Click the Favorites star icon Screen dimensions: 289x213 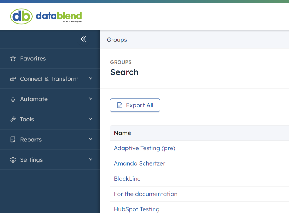(13, 59)
